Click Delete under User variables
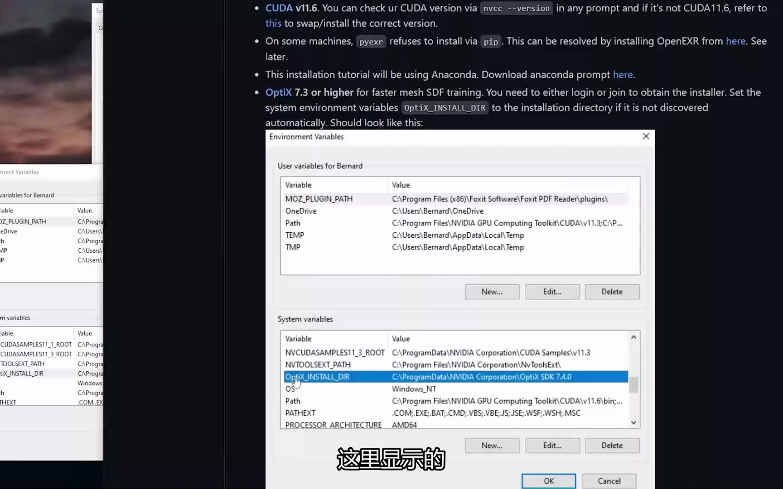This screenshot has width=783, height=489. (612, 292)
